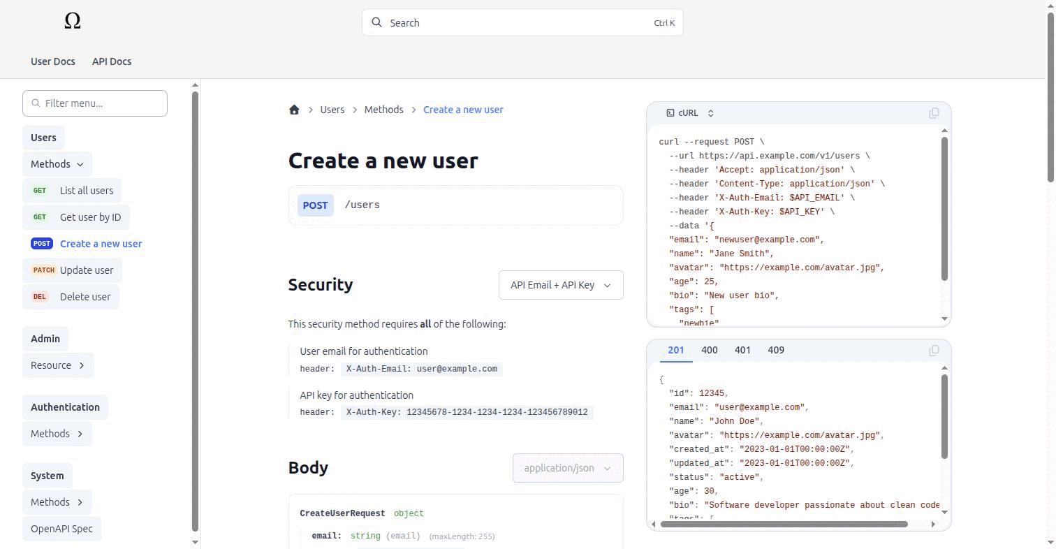
Task: Expand the Authentication Methods section
Action: click(57, 434)
